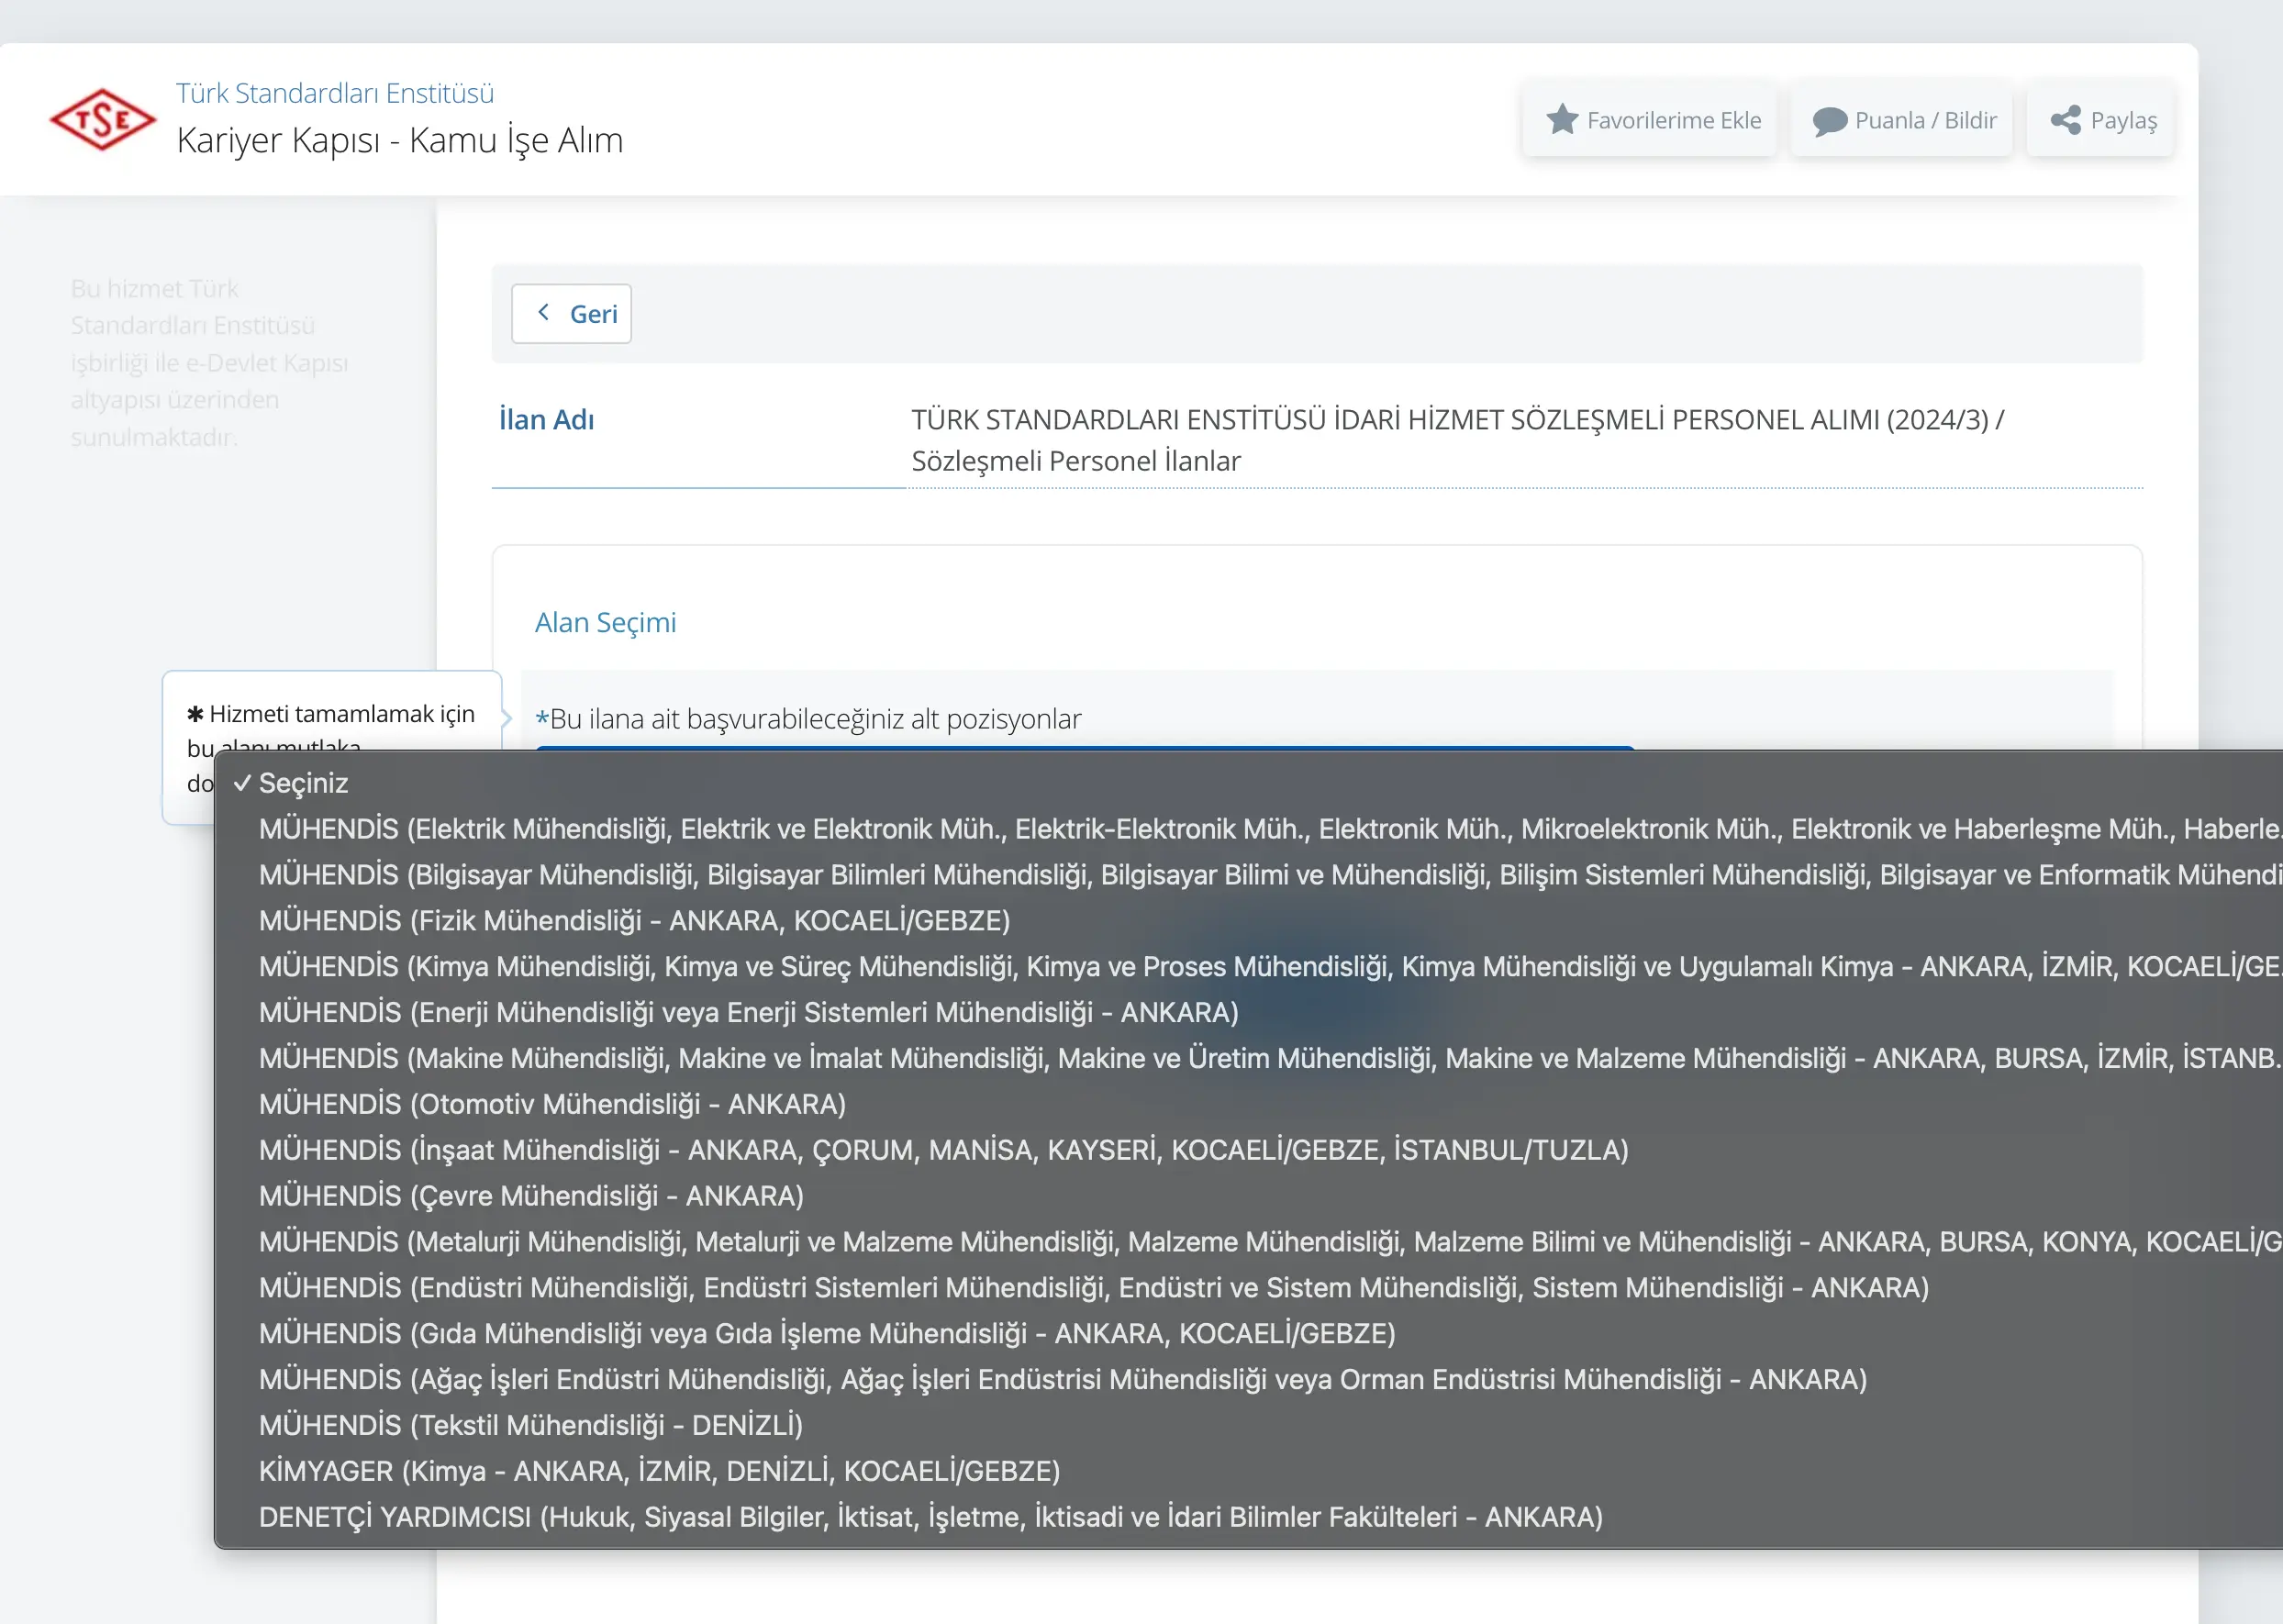Click Bu hizmet Türk Standardları sidebar note
This screenshot has height=1624, width=2283.
click(210, 363)
